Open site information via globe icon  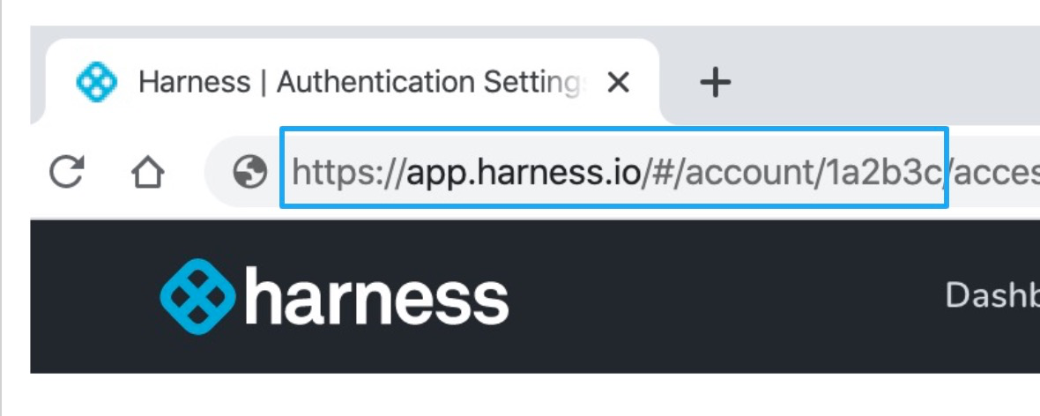(250, 173)
